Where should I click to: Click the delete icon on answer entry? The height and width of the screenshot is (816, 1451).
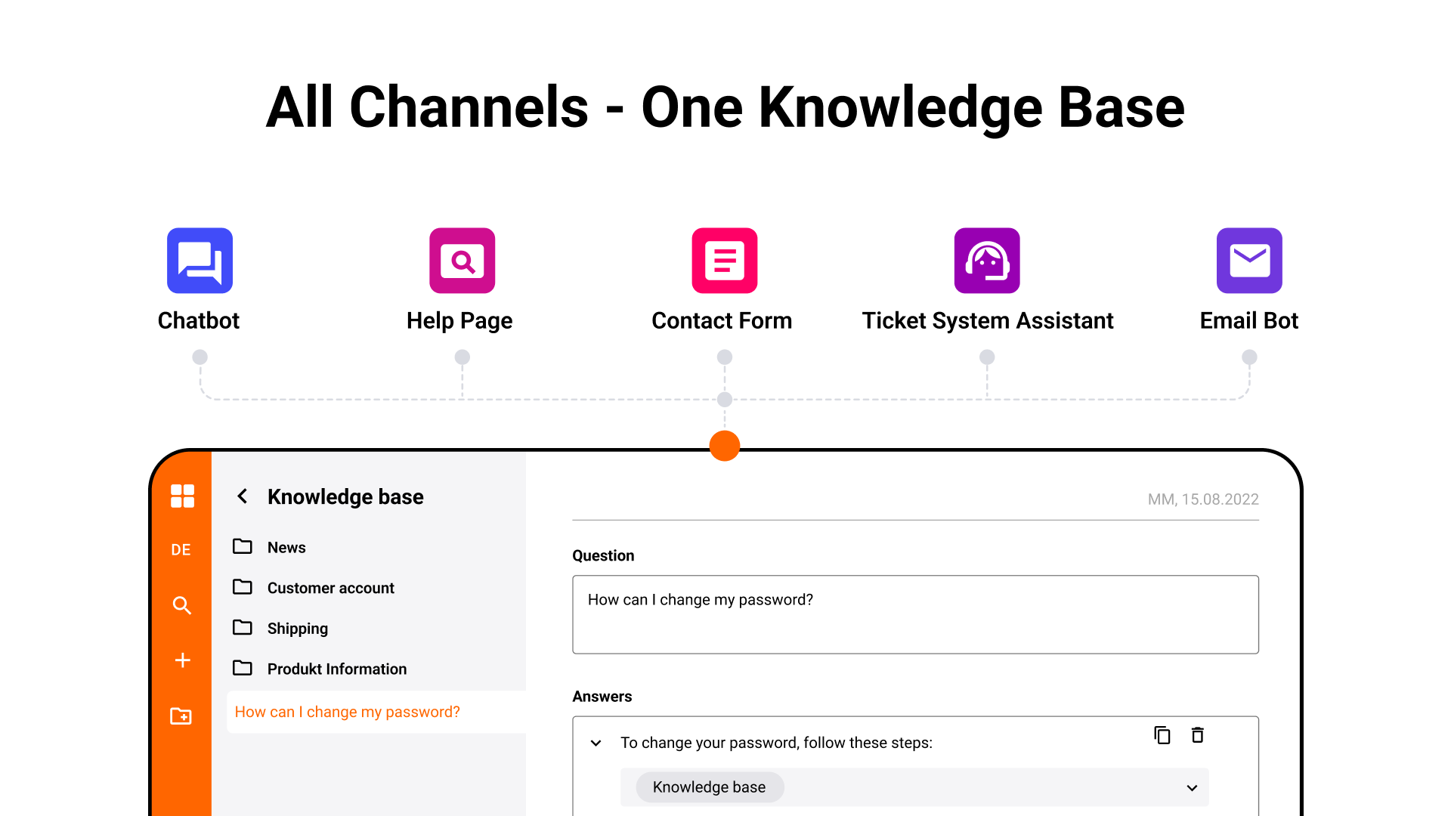pyautogui.click(x=1198, y=735)
